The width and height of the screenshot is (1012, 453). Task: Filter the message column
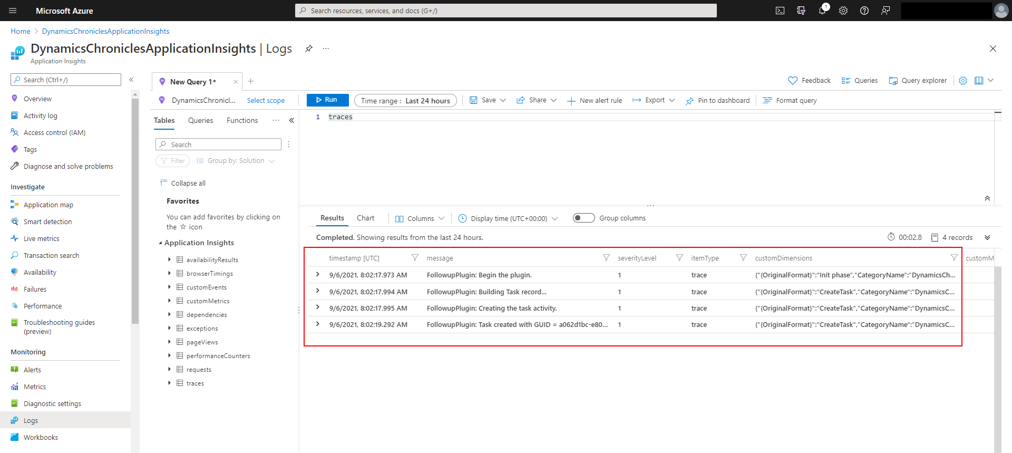click(606, 258)
